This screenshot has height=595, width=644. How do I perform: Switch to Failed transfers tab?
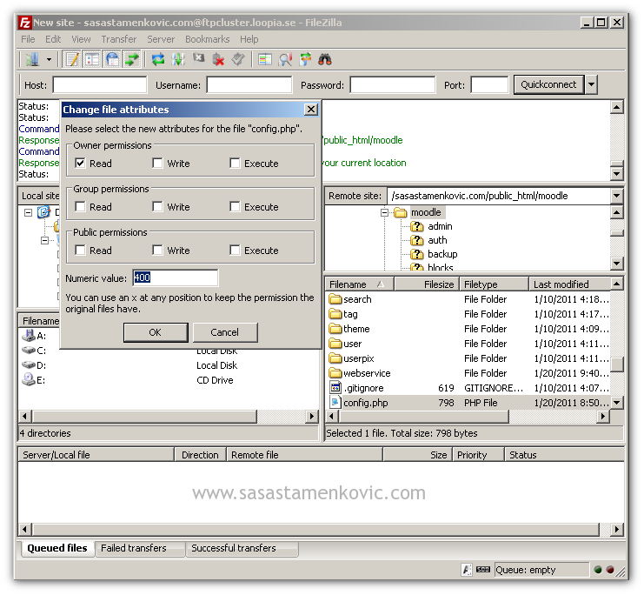[x=140, y=548]
